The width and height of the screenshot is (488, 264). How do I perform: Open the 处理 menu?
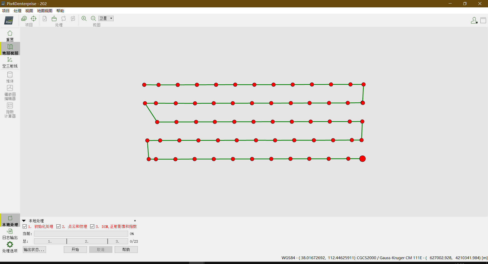18,11
